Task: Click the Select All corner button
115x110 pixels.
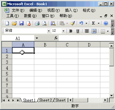Action: pyautogui.click(x=7, y=45)
